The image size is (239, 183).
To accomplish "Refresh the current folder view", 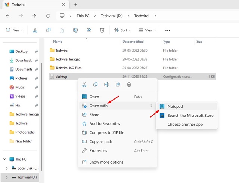I will [48, 16].
